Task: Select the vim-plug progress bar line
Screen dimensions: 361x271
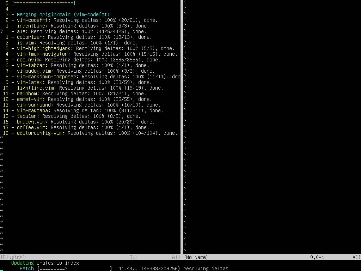Action: 44,3
